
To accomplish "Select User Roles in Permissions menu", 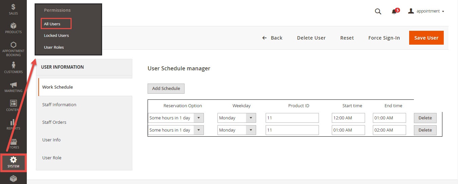I will [54, 47].
